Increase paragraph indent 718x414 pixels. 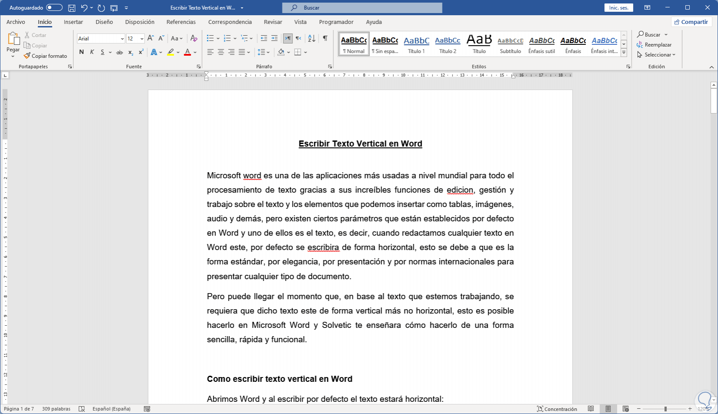(x=274, y=38)
